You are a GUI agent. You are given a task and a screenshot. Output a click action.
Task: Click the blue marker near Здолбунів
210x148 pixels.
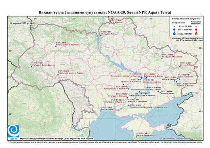(56, 46)
